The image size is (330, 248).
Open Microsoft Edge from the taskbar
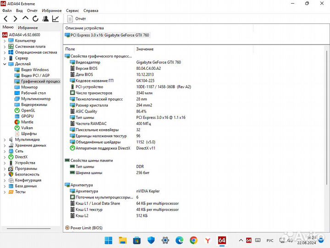tap(179, 240)
